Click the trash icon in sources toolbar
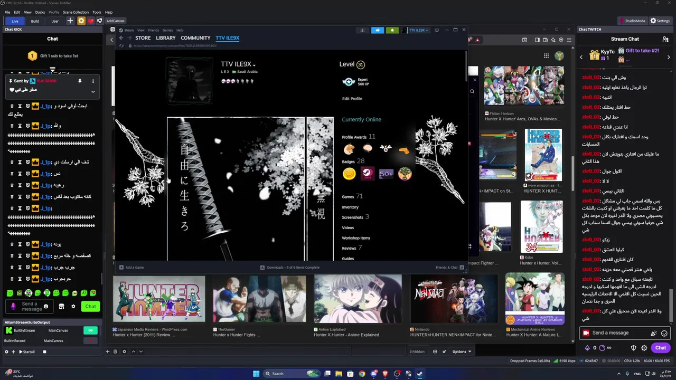The width and height of the screenshot is (676, 380). (115, 351)
